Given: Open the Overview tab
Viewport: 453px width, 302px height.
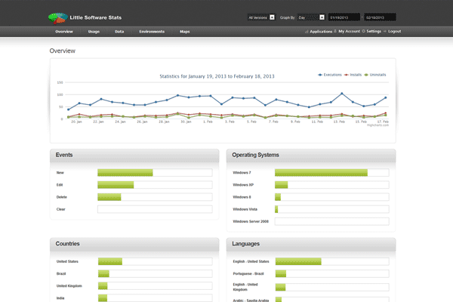Looking at the screenshot, I should coord(64,32).
